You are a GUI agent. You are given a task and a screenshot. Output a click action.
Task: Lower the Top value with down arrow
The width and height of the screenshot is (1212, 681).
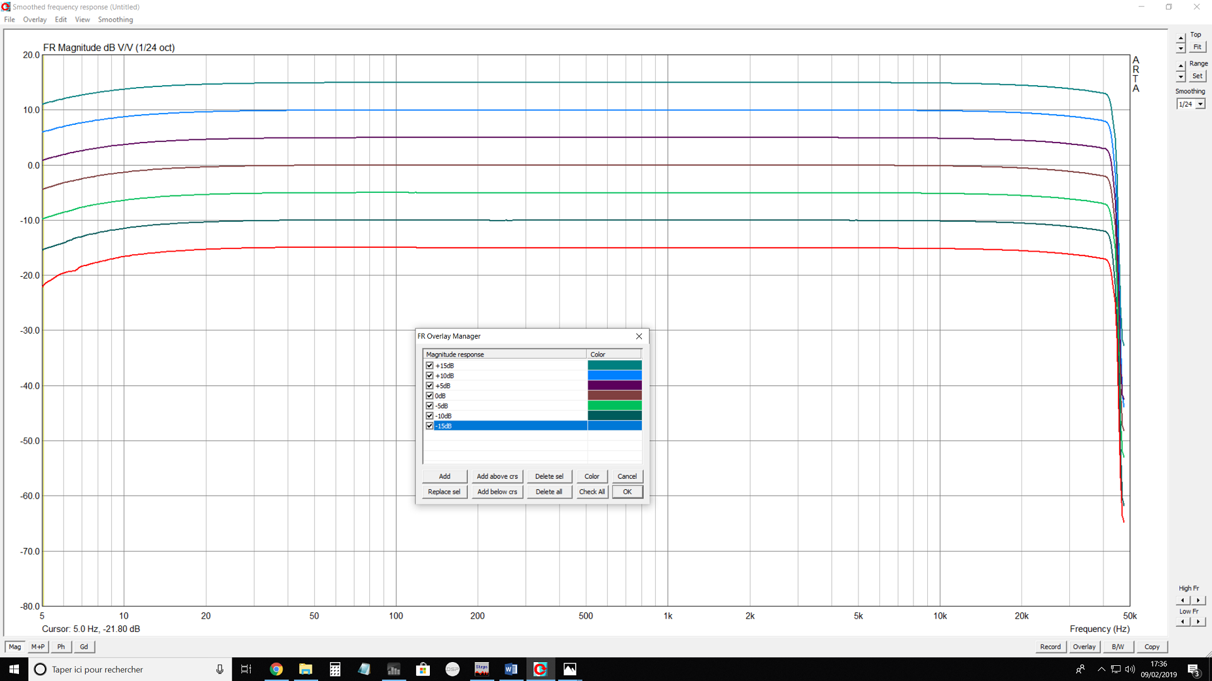[1180, 48]
